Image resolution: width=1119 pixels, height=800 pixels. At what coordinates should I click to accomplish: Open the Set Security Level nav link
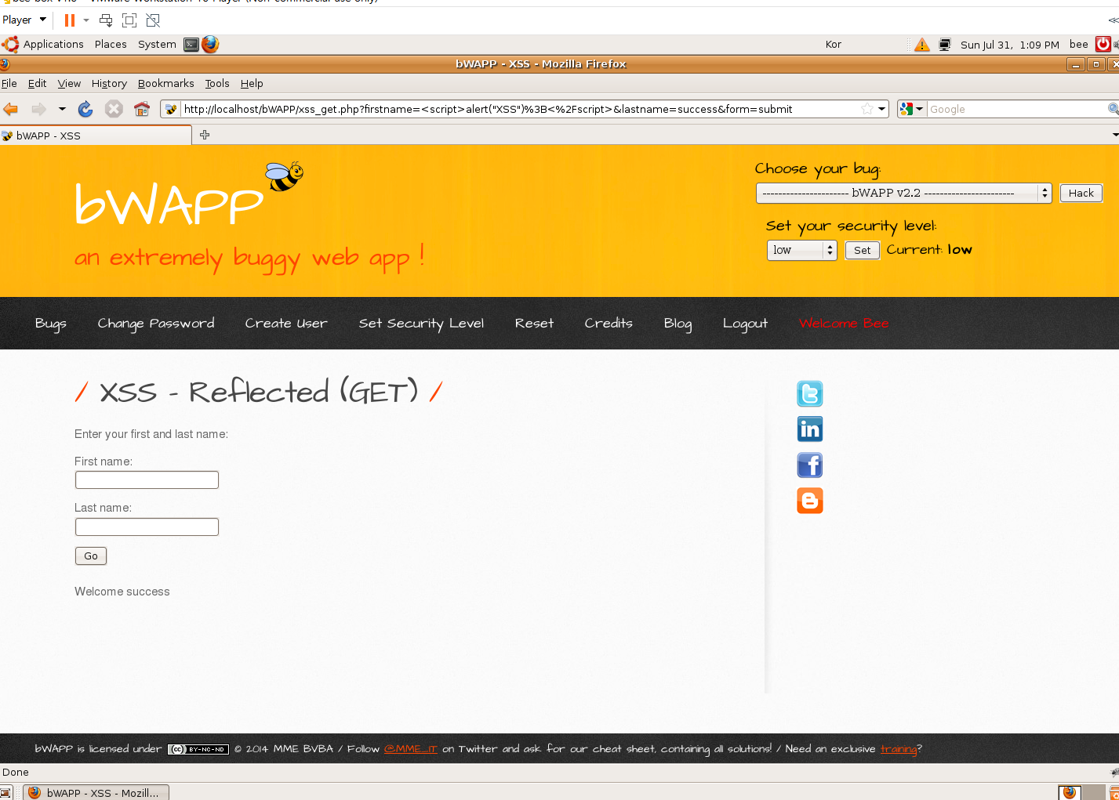[x=421, y=324]
